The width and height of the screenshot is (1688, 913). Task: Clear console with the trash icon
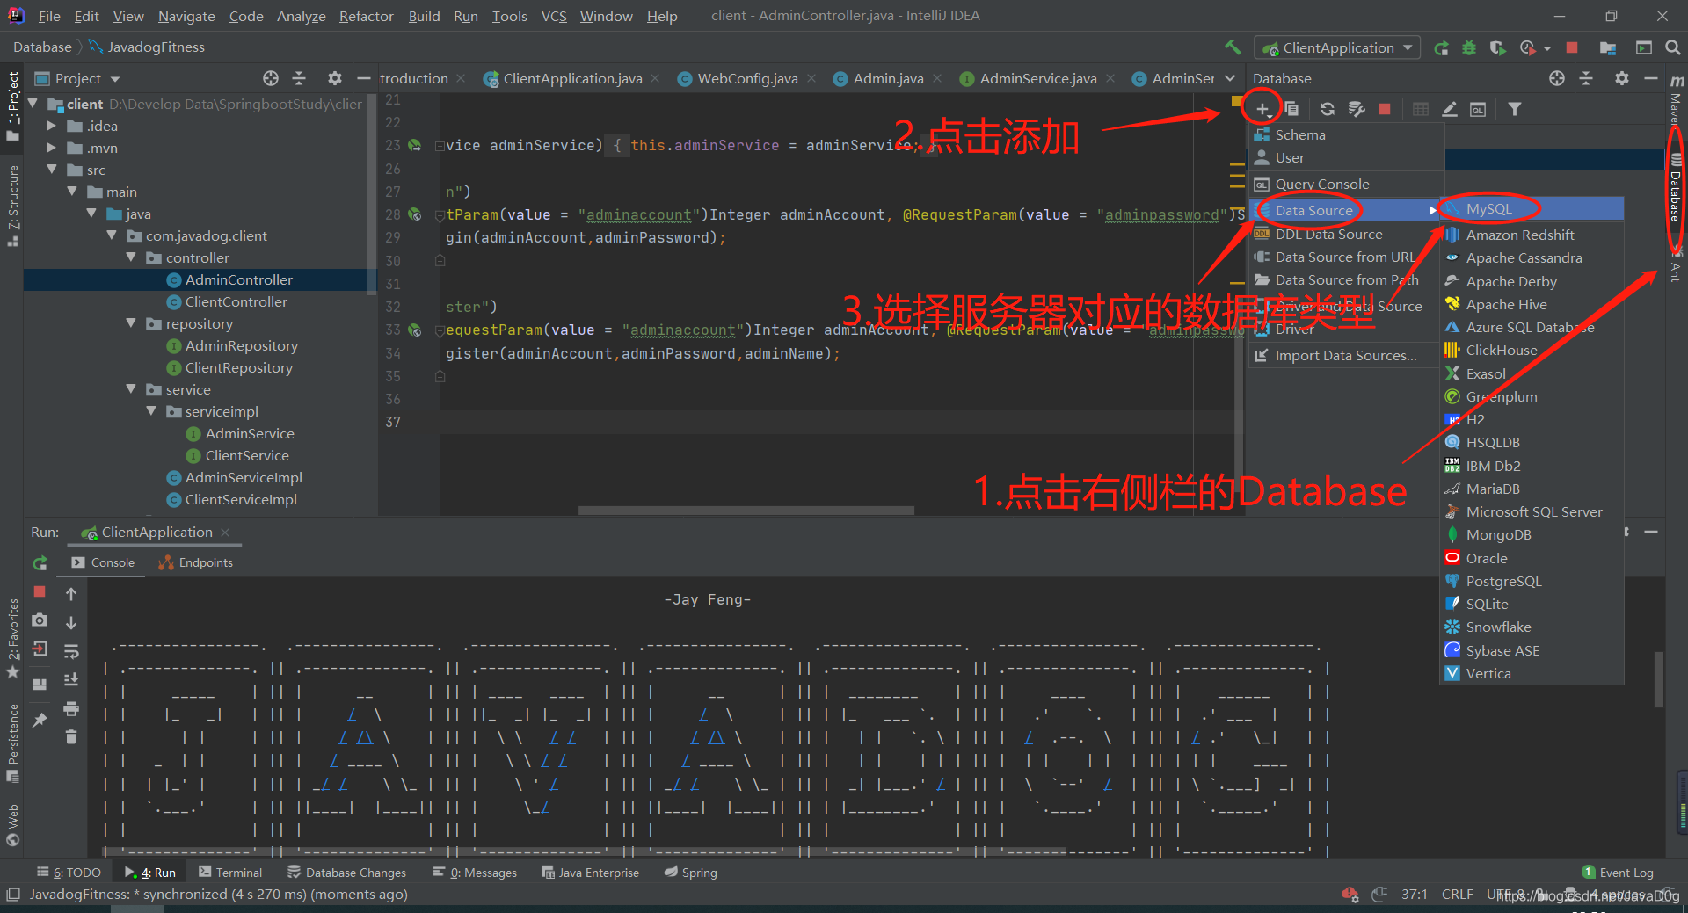click(x=71, y=736)
